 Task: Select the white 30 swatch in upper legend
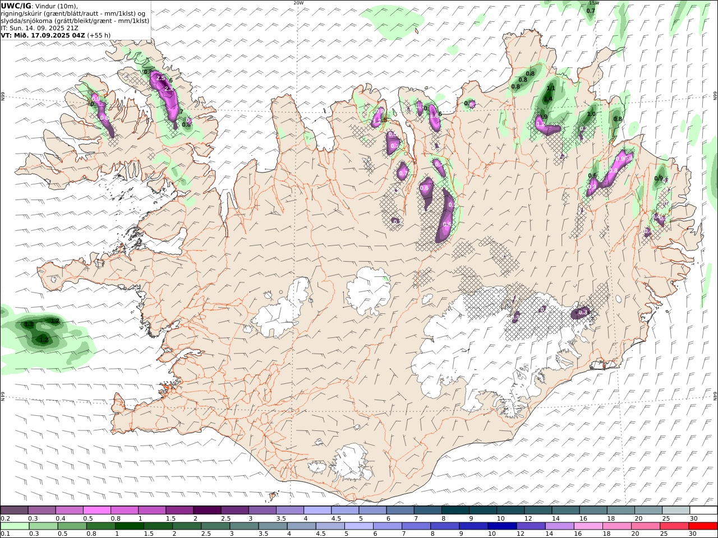703,510
